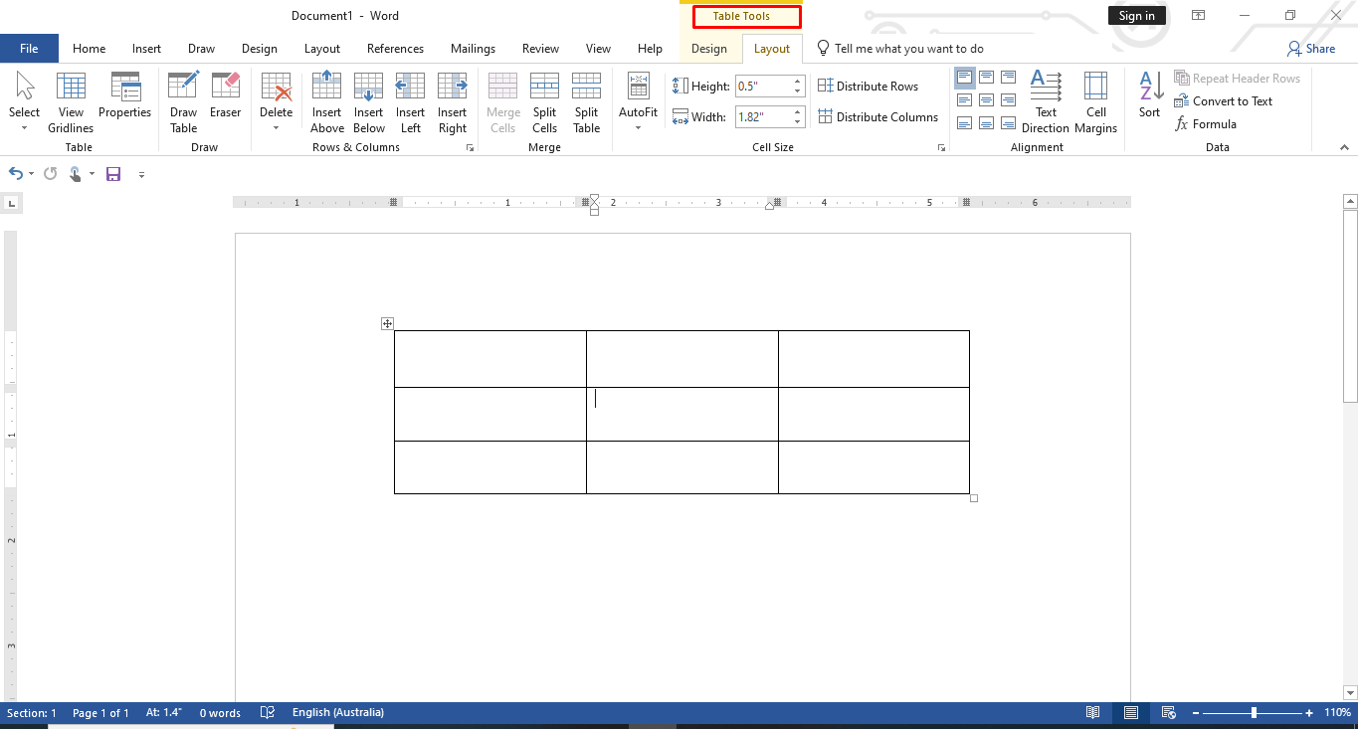Screen dimensions: 1358x729
Task: Click the Sign in button
Action: [1136, 15]
